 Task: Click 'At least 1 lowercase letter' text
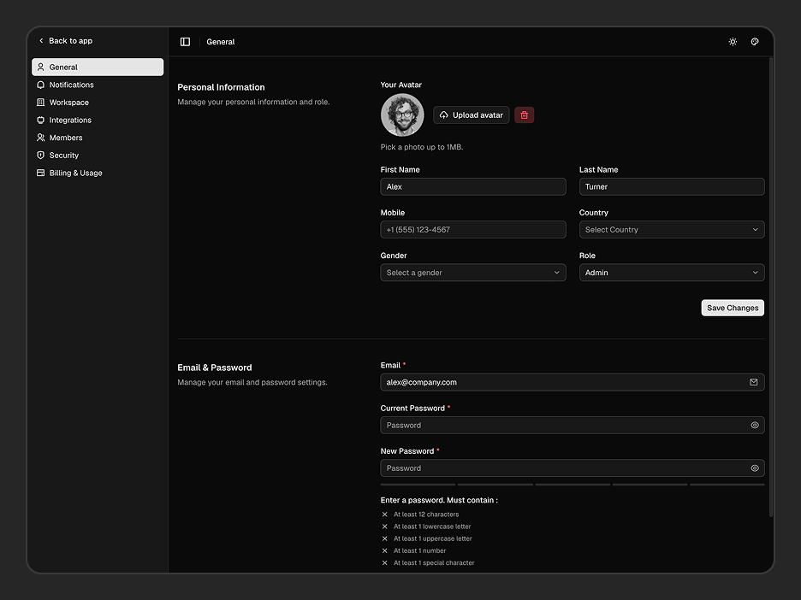click(432, 526)
